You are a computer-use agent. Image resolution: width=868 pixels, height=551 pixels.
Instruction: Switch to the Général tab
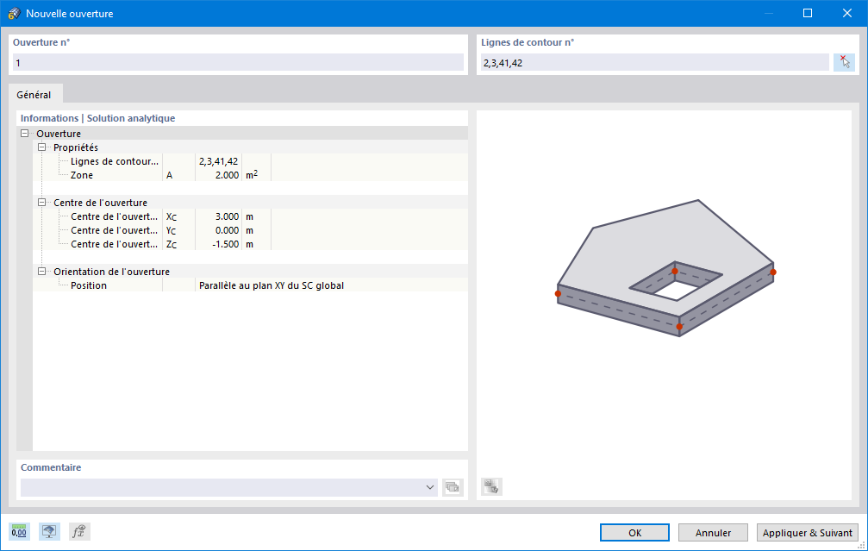click(34, 95)
